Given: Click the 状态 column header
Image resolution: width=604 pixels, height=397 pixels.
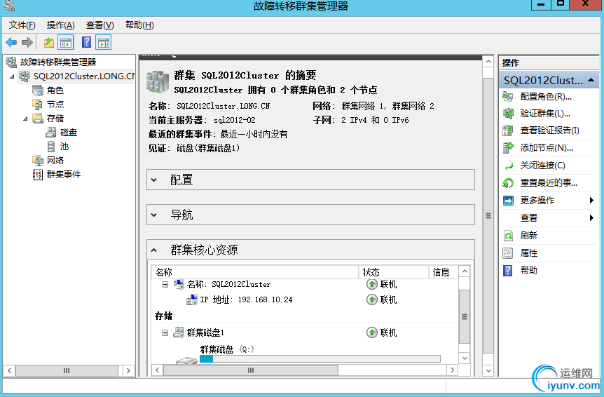Looking at the screenshot, I should [x=394, y=272].
